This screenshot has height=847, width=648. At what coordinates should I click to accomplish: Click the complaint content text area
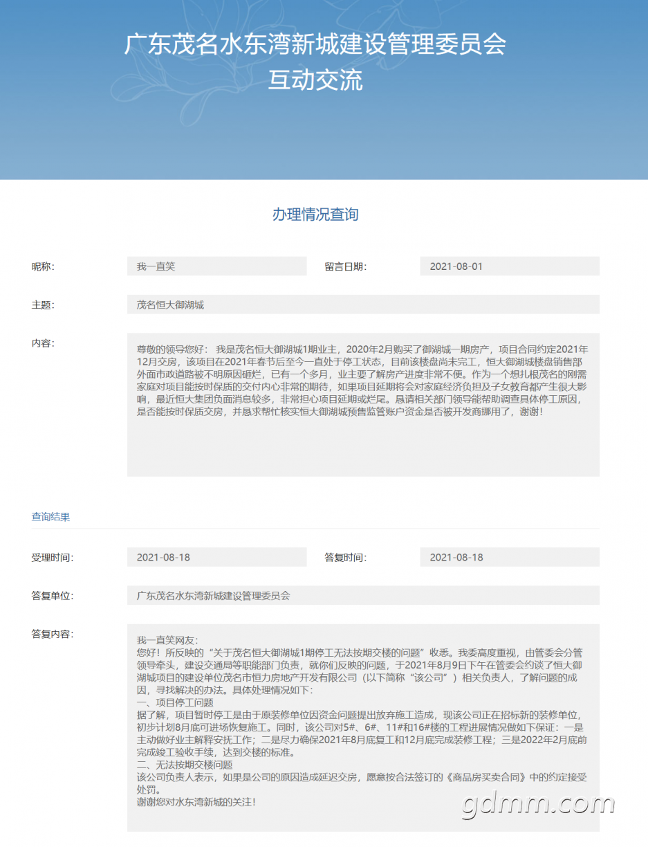point(363,405)
